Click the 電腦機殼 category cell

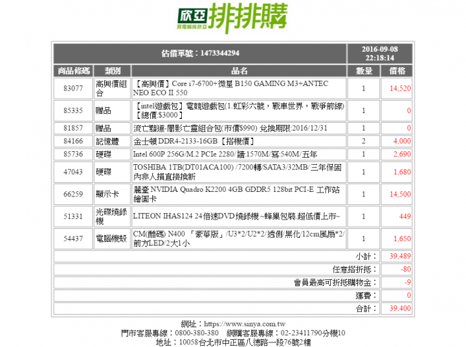[113, 239]
